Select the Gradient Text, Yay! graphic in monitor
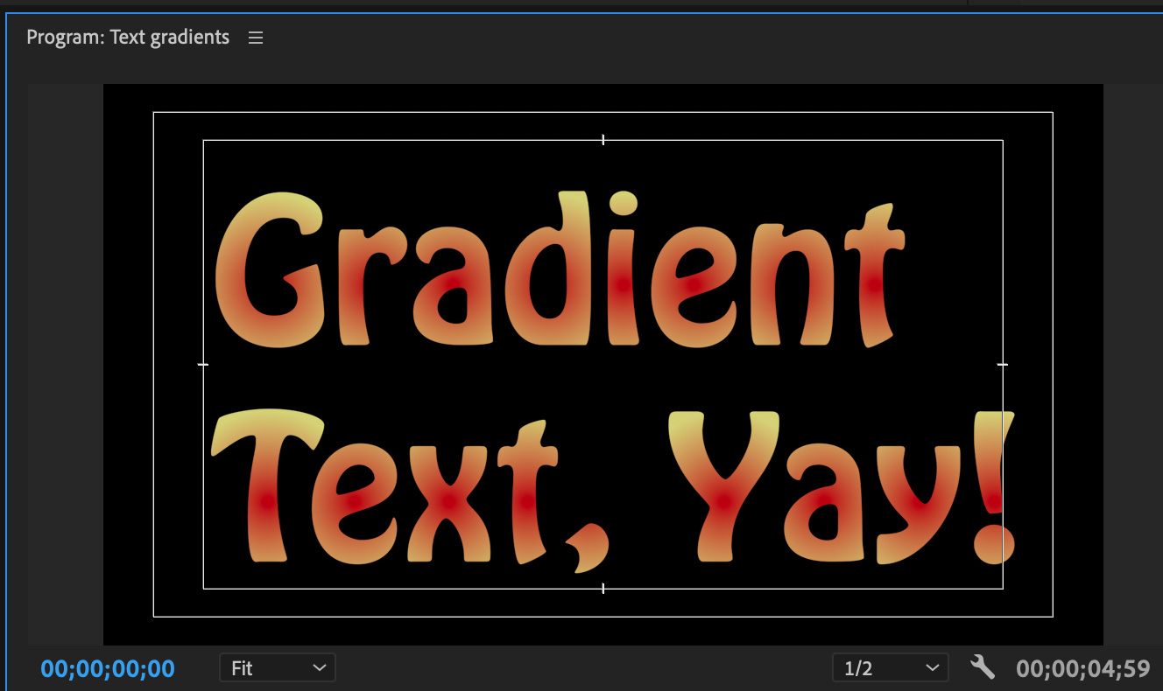Image resolution: width=1163 pixels, height=691 pixels. (613, 380)
